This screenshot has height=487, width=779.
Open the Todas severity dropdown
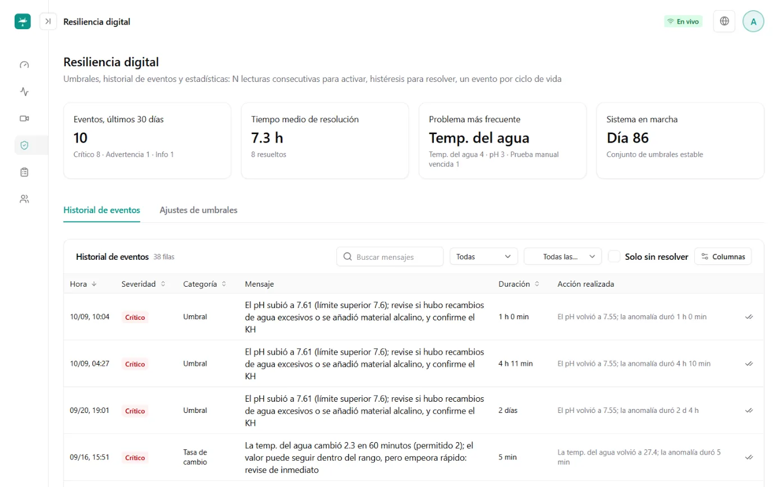[484, 256]
